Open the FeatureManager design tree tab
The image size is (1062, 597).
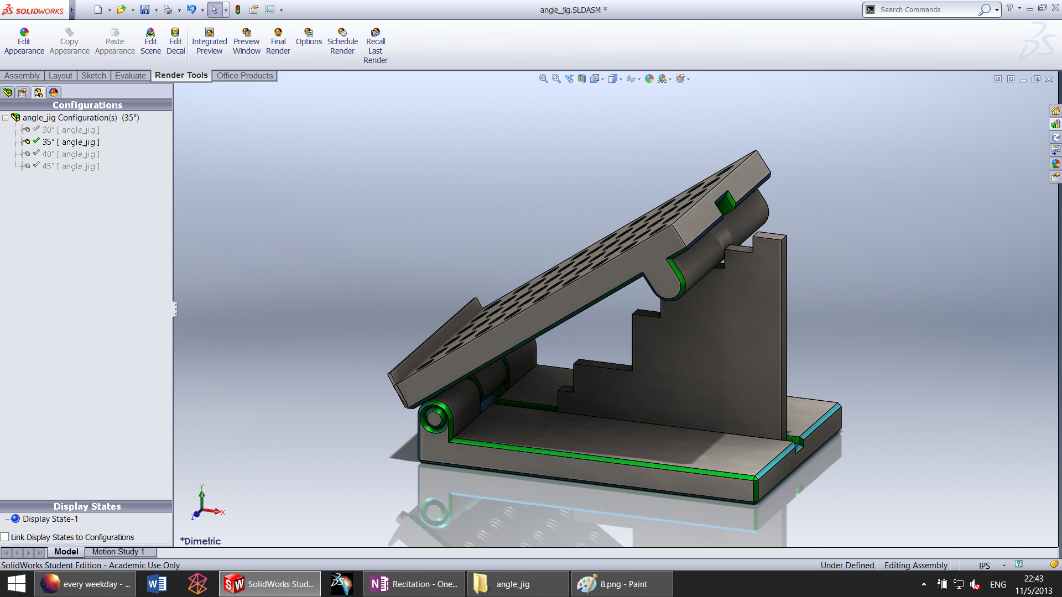pyautogui.click(x=7, y=92)
